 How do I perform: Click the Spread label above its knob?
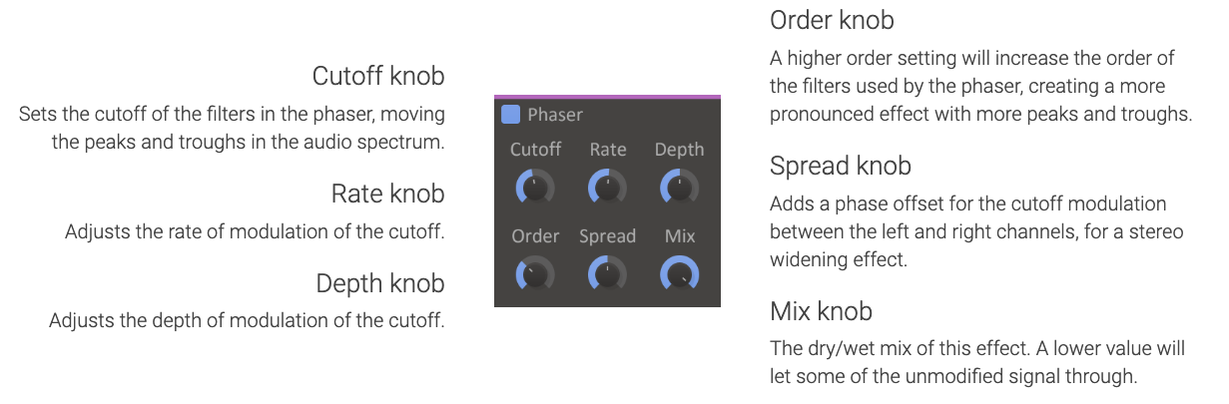point(607,236)
